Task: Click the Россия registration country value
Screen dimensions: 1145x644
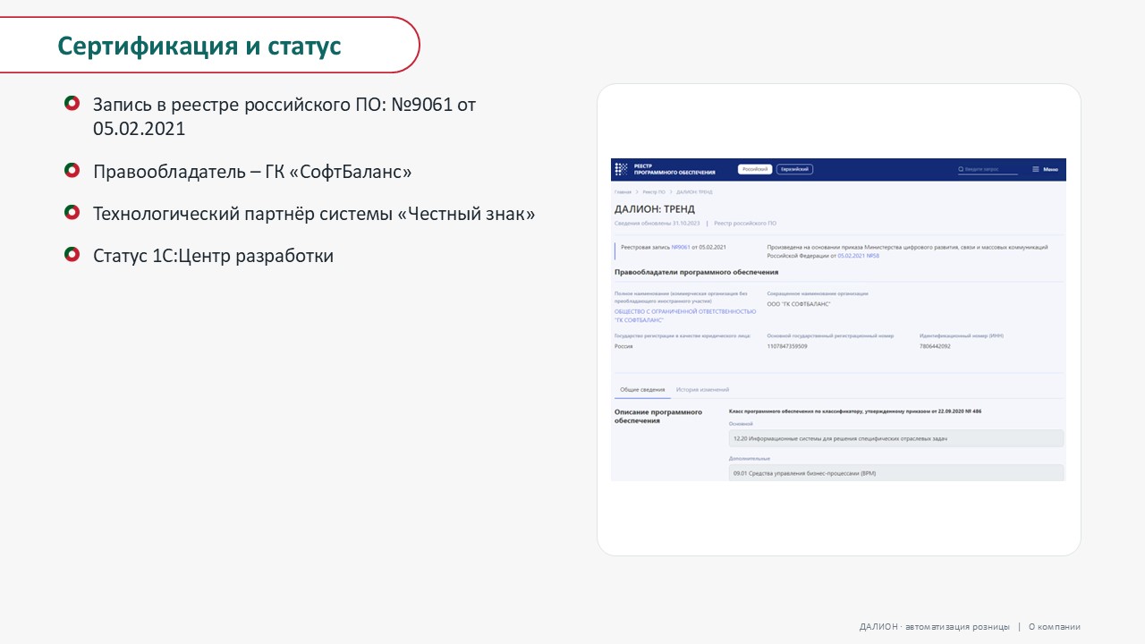Action: click(623, 346)
